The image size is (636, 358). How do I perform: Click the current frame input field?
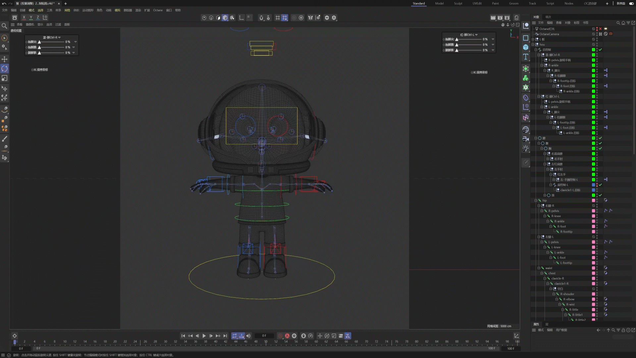(x=264, y=336)
